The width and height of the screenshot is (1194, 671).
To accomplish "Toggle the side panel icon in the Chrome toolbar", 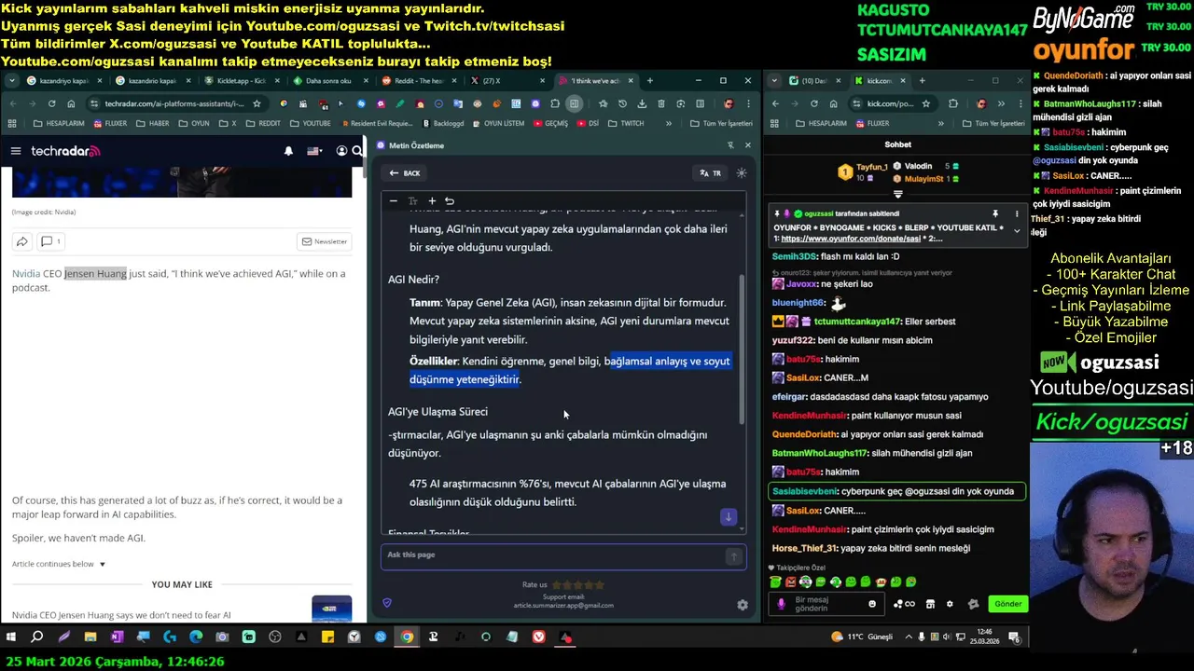I will pos(575,103).
